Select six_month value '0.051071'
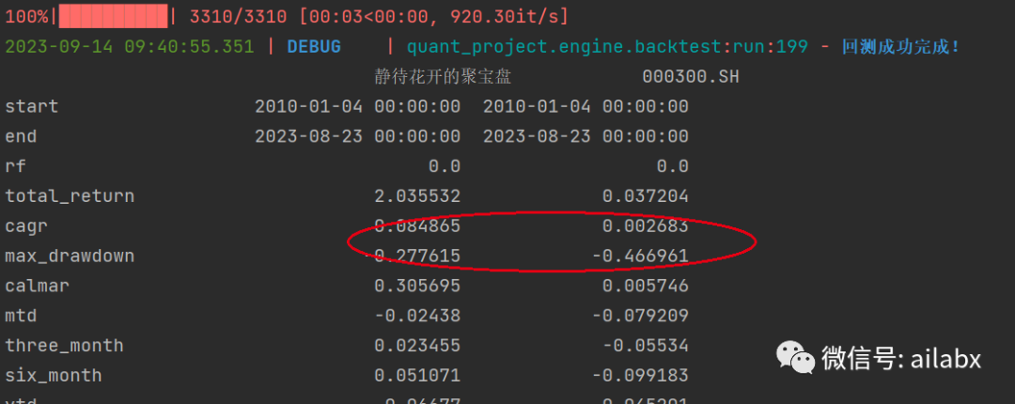 [417, 376]
